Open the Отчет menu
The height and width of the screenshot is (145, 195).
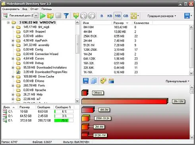click(x=34, y=9)
